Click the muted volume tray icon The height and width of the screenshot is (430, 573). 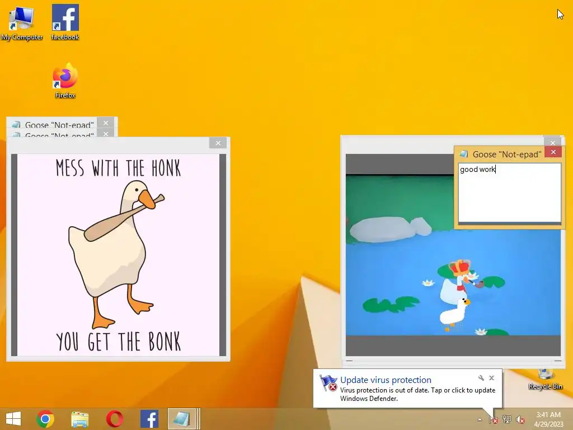click(520, 419)
